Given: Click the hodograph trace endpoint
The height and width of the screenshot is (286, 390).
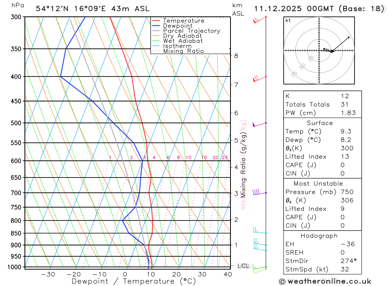Looking at the screenshot, I should (x=349, y=37).
